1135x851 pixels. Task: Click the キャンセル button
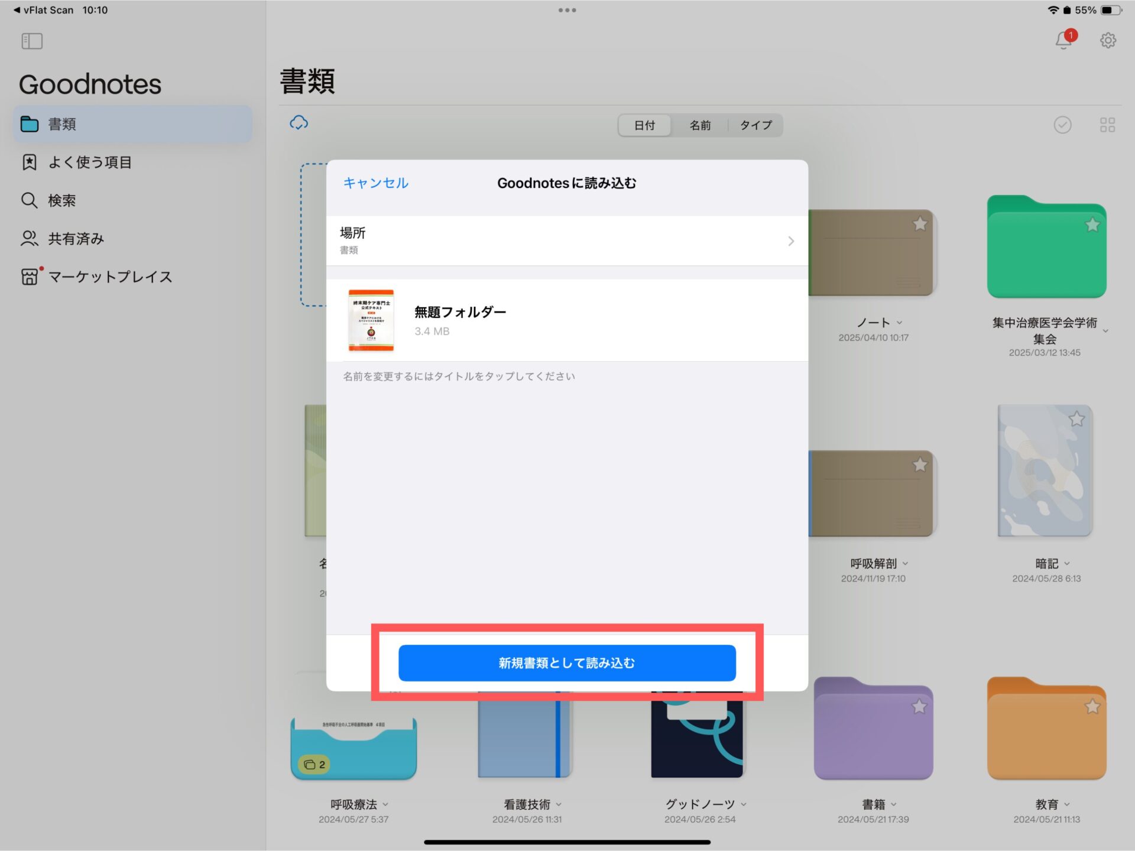click(376, 183)
